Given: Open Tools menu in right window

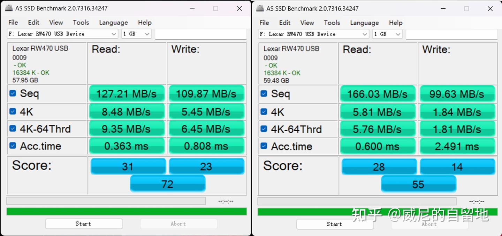Looking at the screenshot, I should click(x=332, y=23).
